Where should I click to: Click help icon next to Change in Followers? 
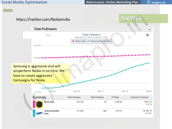click(150, 97)
